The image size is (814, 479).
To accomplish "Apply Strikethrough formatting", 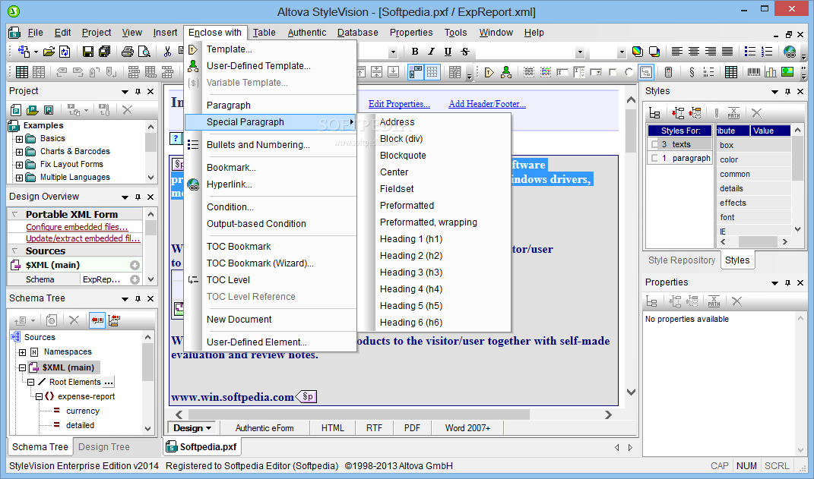I will pyautogui.click(x=464, y=52).
